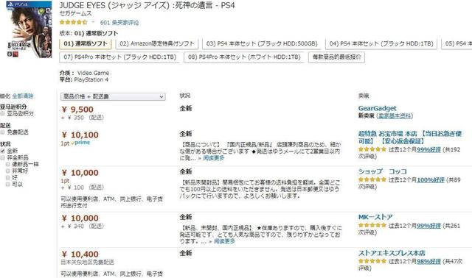Click read more in お宝市場 description
This screenshot has height=278, width=472.
coord(213,158)
